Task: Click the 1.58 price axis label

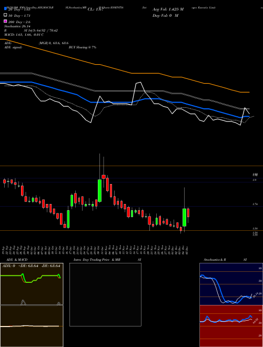Action: click(255, 228)
